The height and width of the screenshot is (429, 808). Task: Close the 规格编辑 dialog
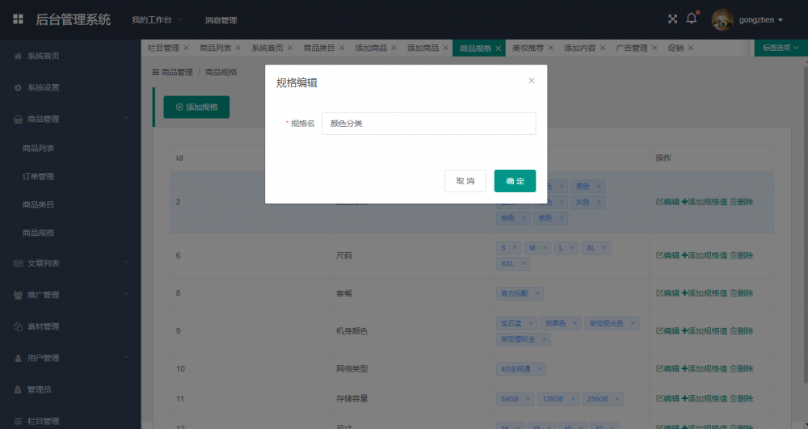(532, 81)
